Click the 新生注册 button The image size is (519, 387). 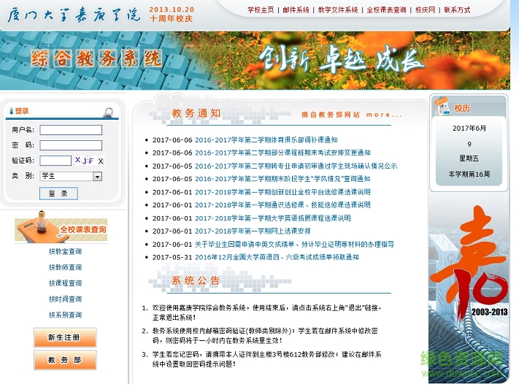pos(65,337)
